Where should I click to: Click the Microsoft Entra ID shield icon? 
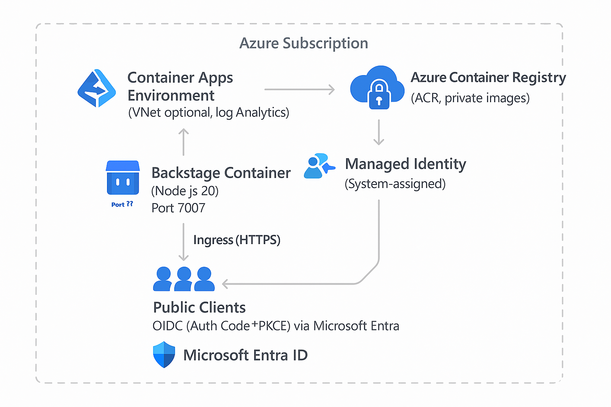click(x=163, y=355)
